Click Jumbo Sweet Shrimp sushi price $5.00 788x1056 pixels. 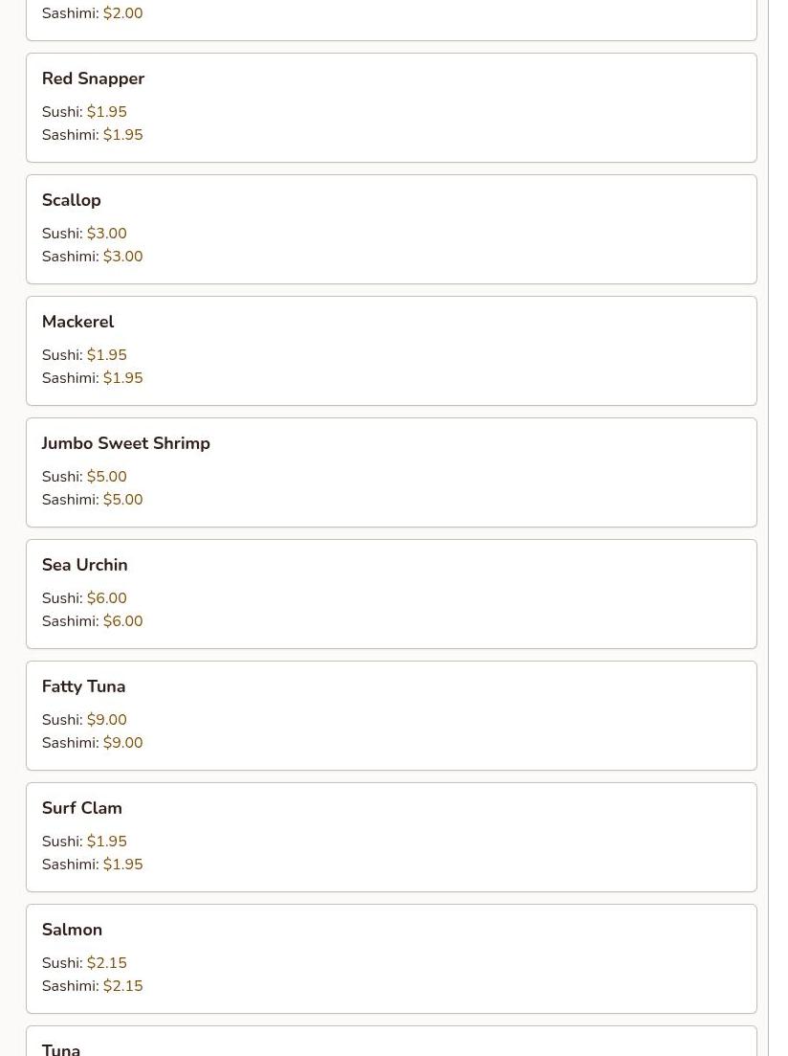(106, 477)
